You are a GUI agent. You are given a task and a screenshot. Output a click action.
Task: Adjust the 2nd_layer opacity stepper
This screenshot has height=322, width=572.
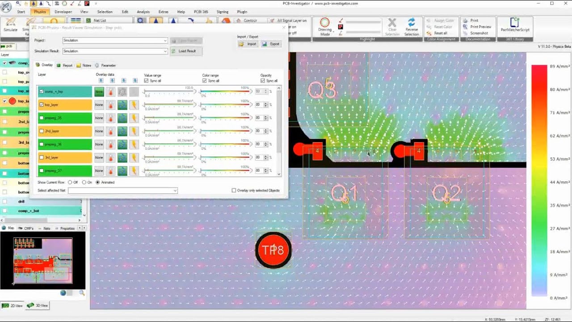(265, 131)
